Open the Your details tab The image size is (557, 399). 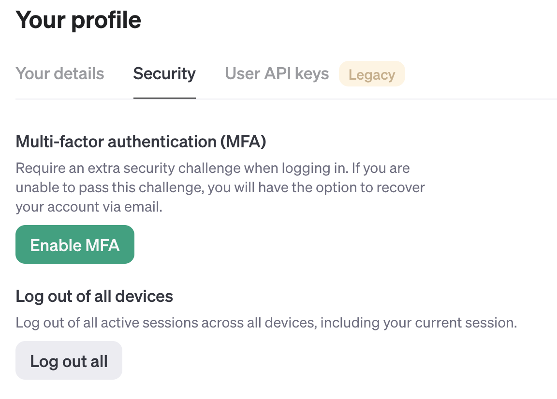pos(59,74)
